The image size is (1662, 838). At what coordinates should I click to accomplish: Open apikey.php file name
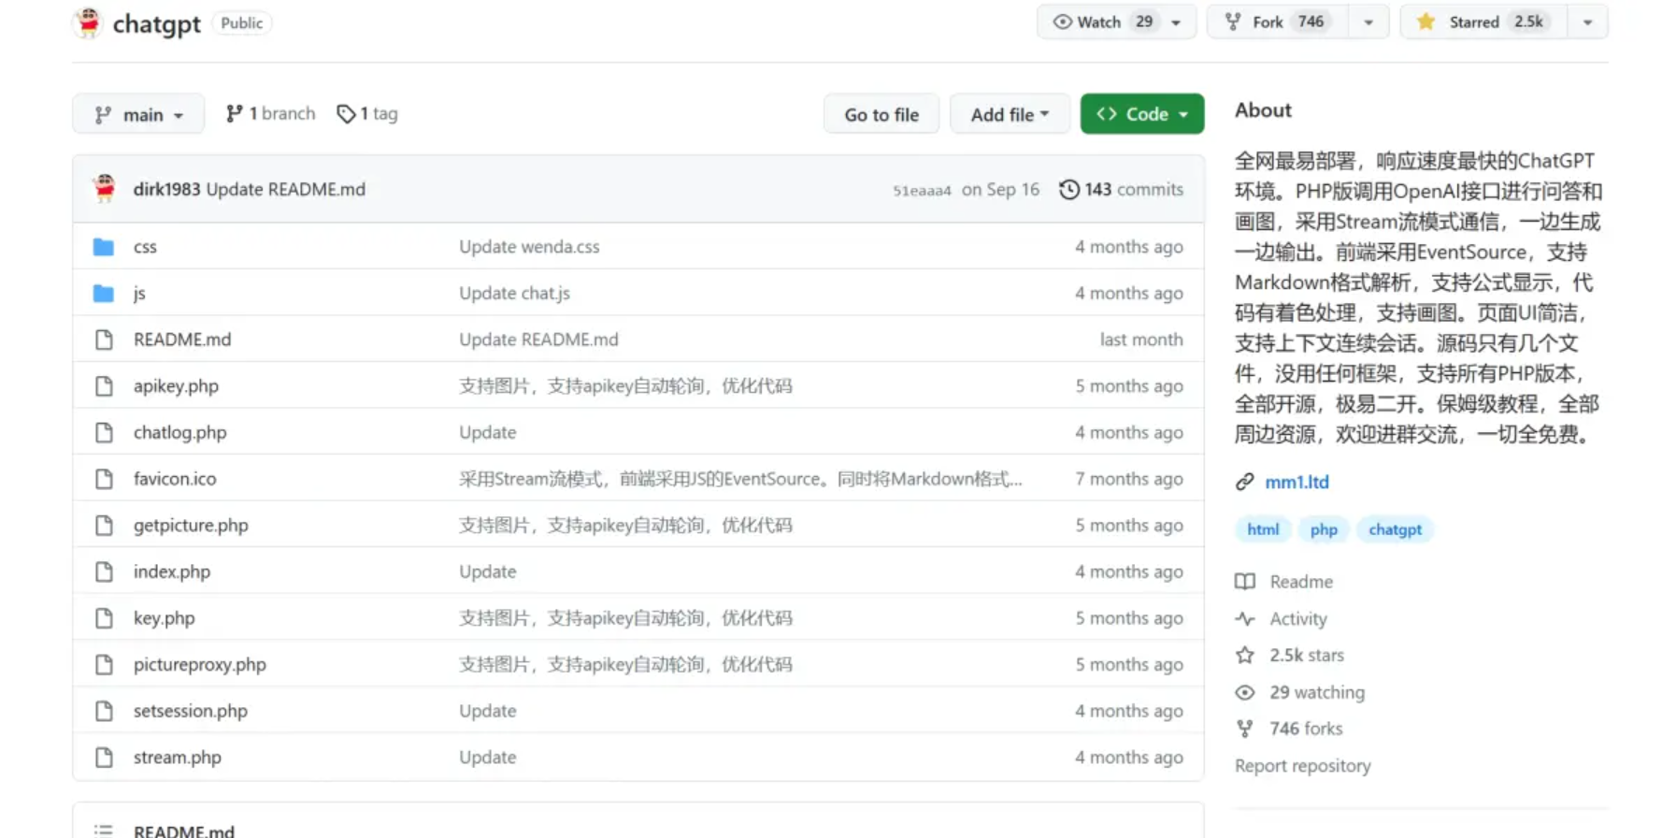(x=176, y=386)
